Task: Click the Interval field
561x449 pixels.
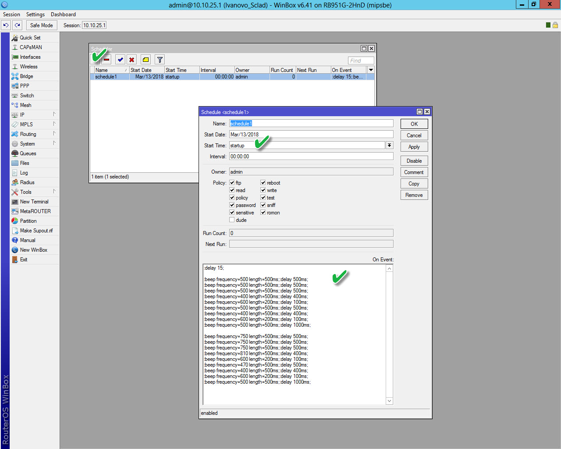Action: pyautogui.click(x=311, y=156)
